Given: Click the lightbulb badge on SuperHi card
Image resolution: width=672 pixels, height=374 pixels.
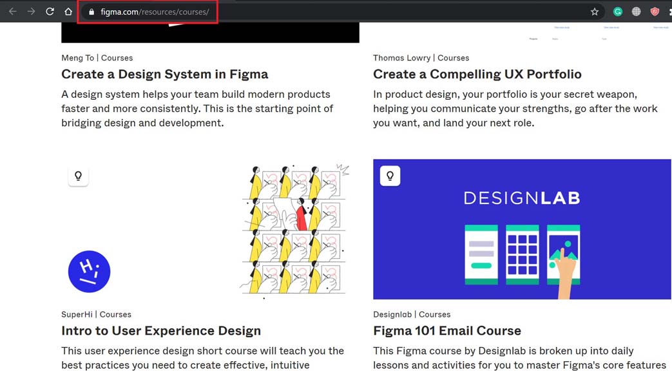Looking at the screenshot, I should [x=78, y=176].
